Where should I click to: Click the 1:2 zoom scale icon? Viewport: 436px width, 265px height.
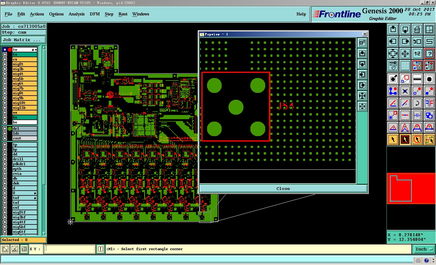[x=417, y=54]
